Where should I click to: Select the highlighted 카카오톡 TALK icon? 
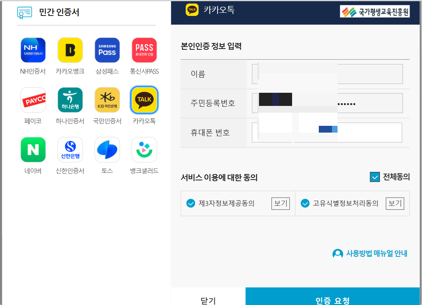point(144,100)
